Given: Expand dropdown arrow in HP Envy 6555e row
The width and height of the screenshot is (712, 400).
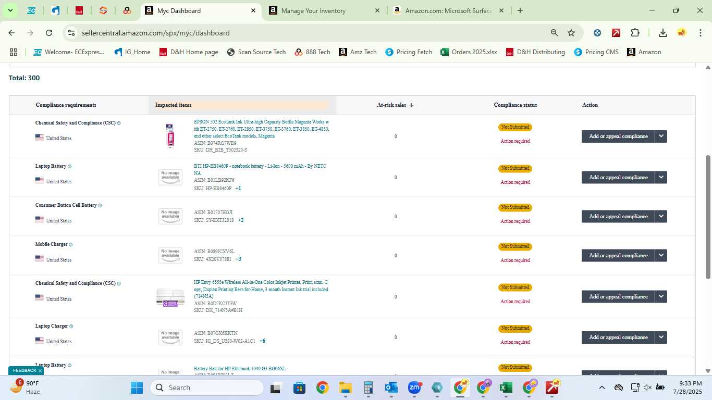Looking at the screenshot, I should (x=661, y=297).
